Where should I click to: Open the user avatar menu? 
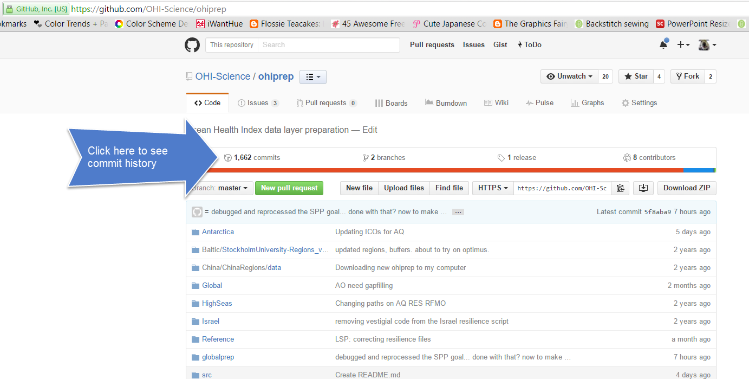[x=707, y=45]
